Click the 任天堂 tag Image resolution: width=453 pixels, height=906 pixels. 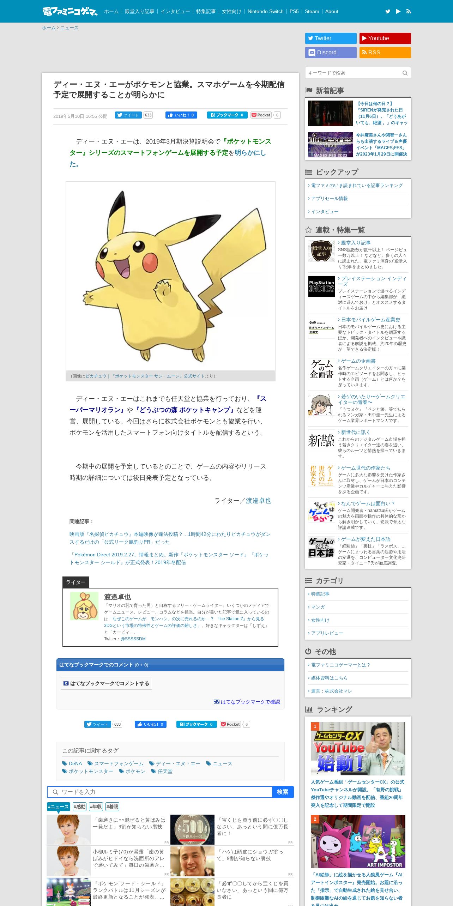click(x=162, y=771)
